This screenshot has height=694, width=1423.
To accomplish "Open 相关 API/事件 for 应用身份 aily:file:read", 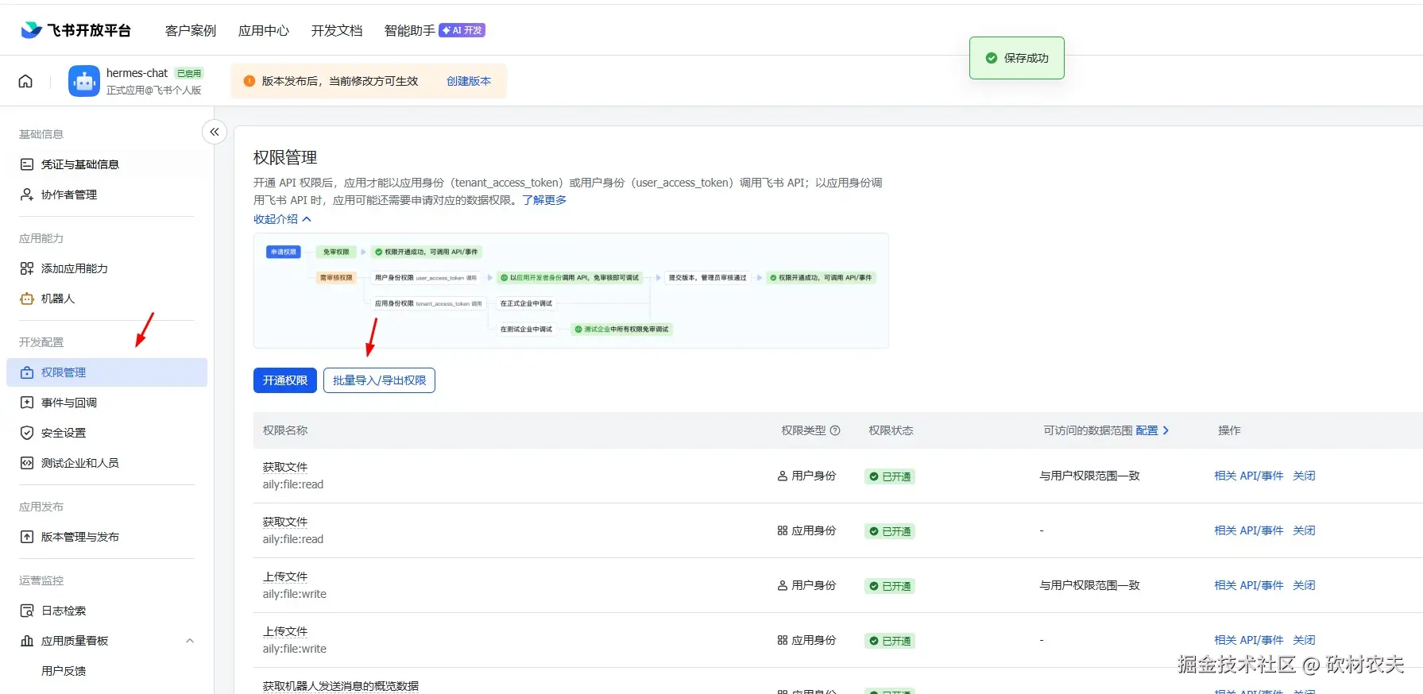I will [1249, 530].
